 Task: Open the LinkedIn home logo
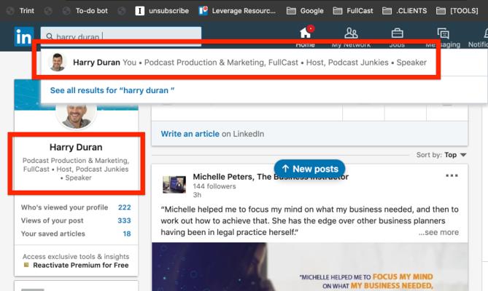23,36
